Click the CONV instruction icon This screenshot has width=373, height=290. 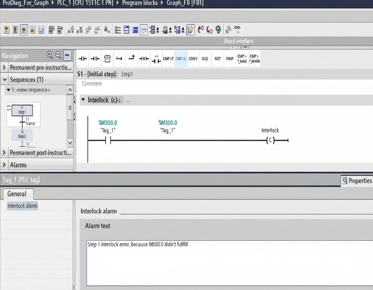point(193,59)
